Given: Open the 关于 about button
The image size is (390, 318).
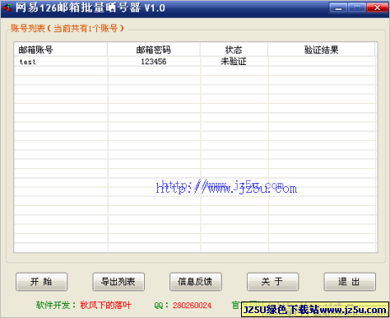Looking at the screenshot, I should [x=272, y=282].
